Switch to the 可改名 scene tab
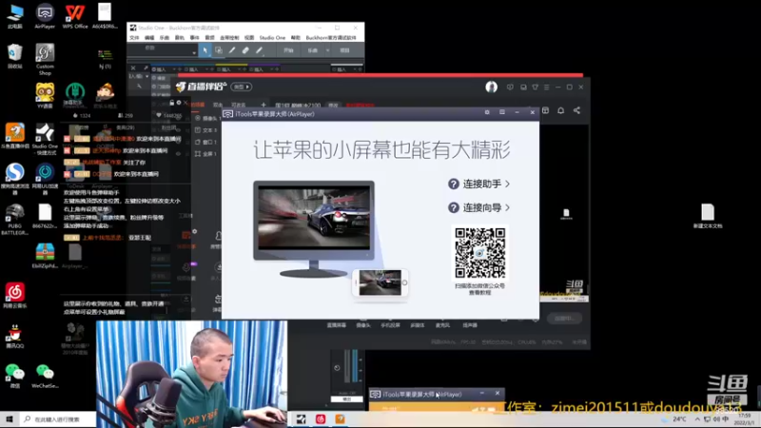Screen dimensions: 761x428 click(x=239, y=105)
